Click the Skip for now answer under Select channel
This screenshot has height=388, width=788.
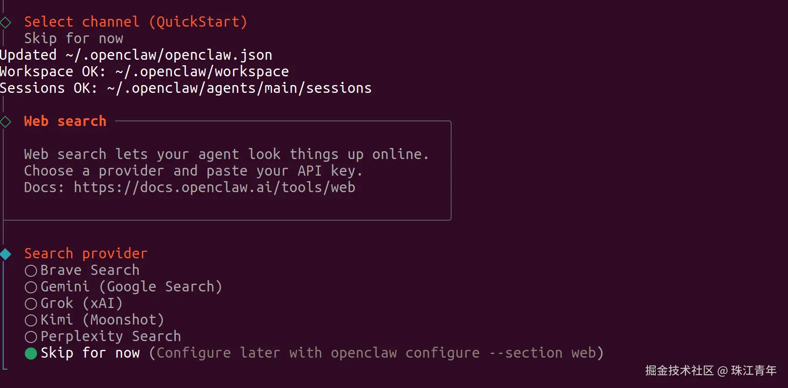pos(74,39)
